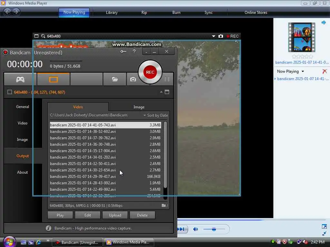Clear the list with the red X icon
Image resolution: width=330 pixels, height=247 pixels.
tap(325, 71)
